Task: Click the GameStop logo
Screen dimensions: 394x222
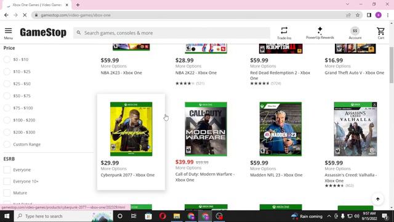Action: (x=43, y=33)
